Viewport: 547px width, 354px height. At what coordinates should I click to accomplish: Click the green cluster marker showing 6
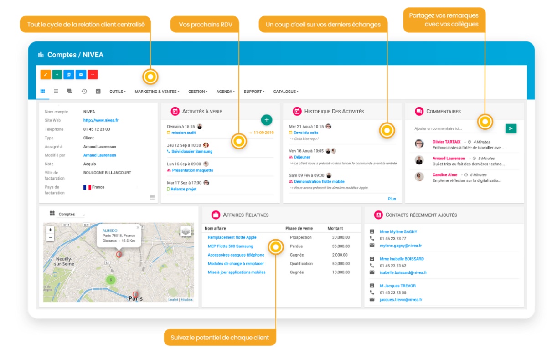pyautogui.click(x=110, y=280)
